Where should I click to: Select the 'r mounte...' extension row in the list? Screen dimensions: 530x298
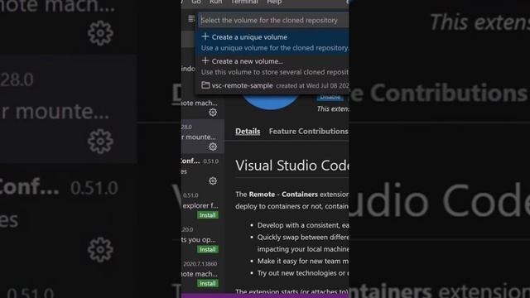202,136
